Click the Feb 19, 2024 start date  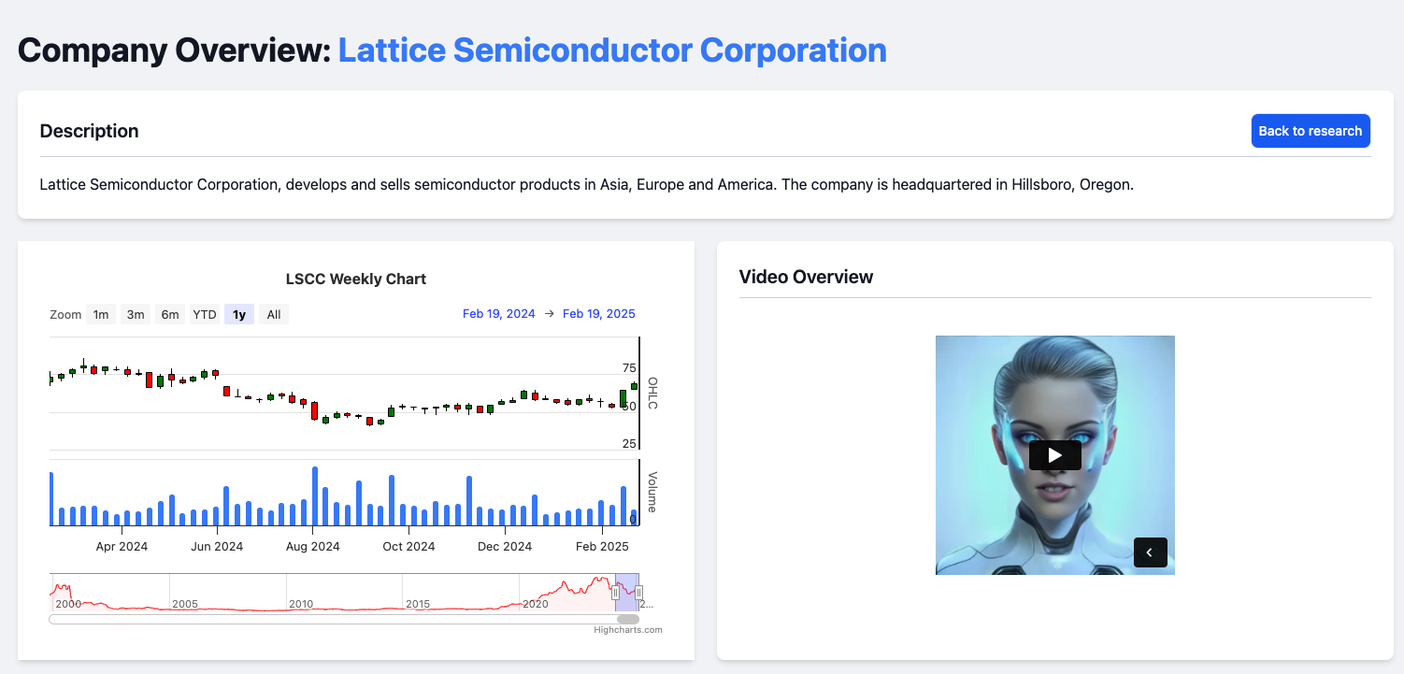499,314
